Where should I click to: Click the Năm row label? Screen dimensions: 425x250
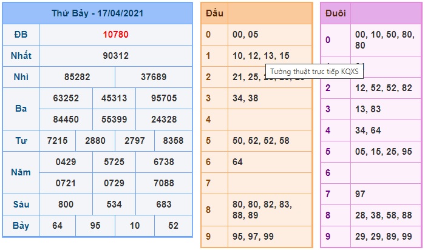pyautogui.click(x=21, y=172)
